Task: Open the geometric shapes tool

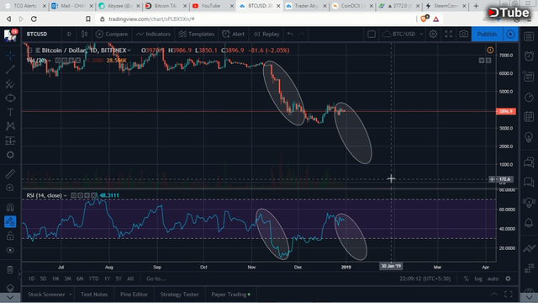Action: coord(10,98)
